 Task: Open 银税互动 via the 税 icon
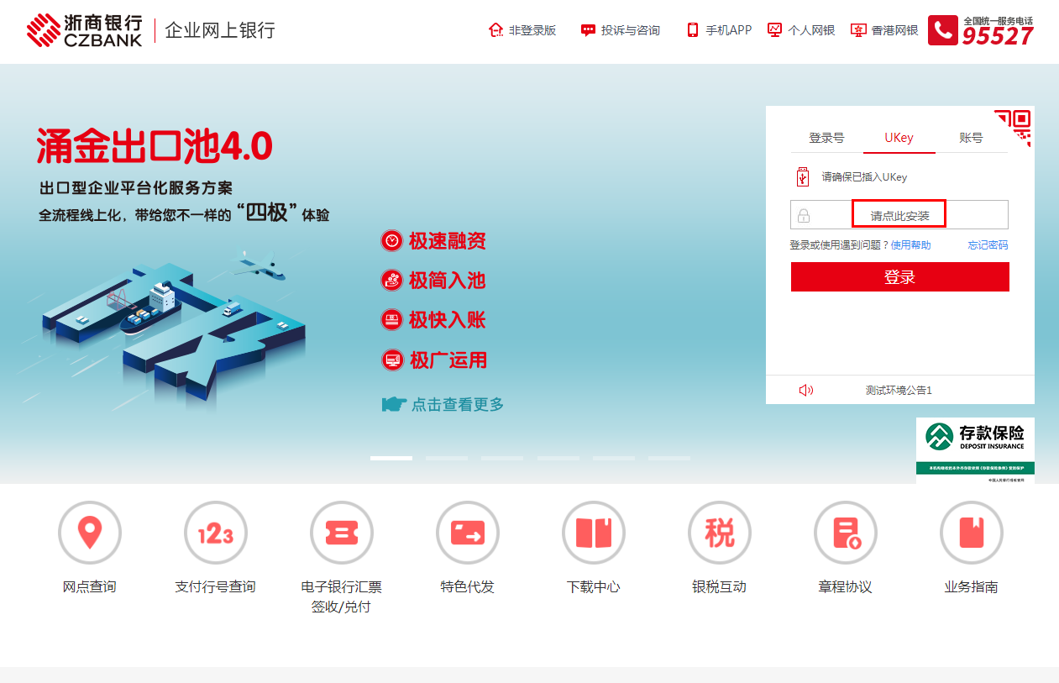(720, 533)
